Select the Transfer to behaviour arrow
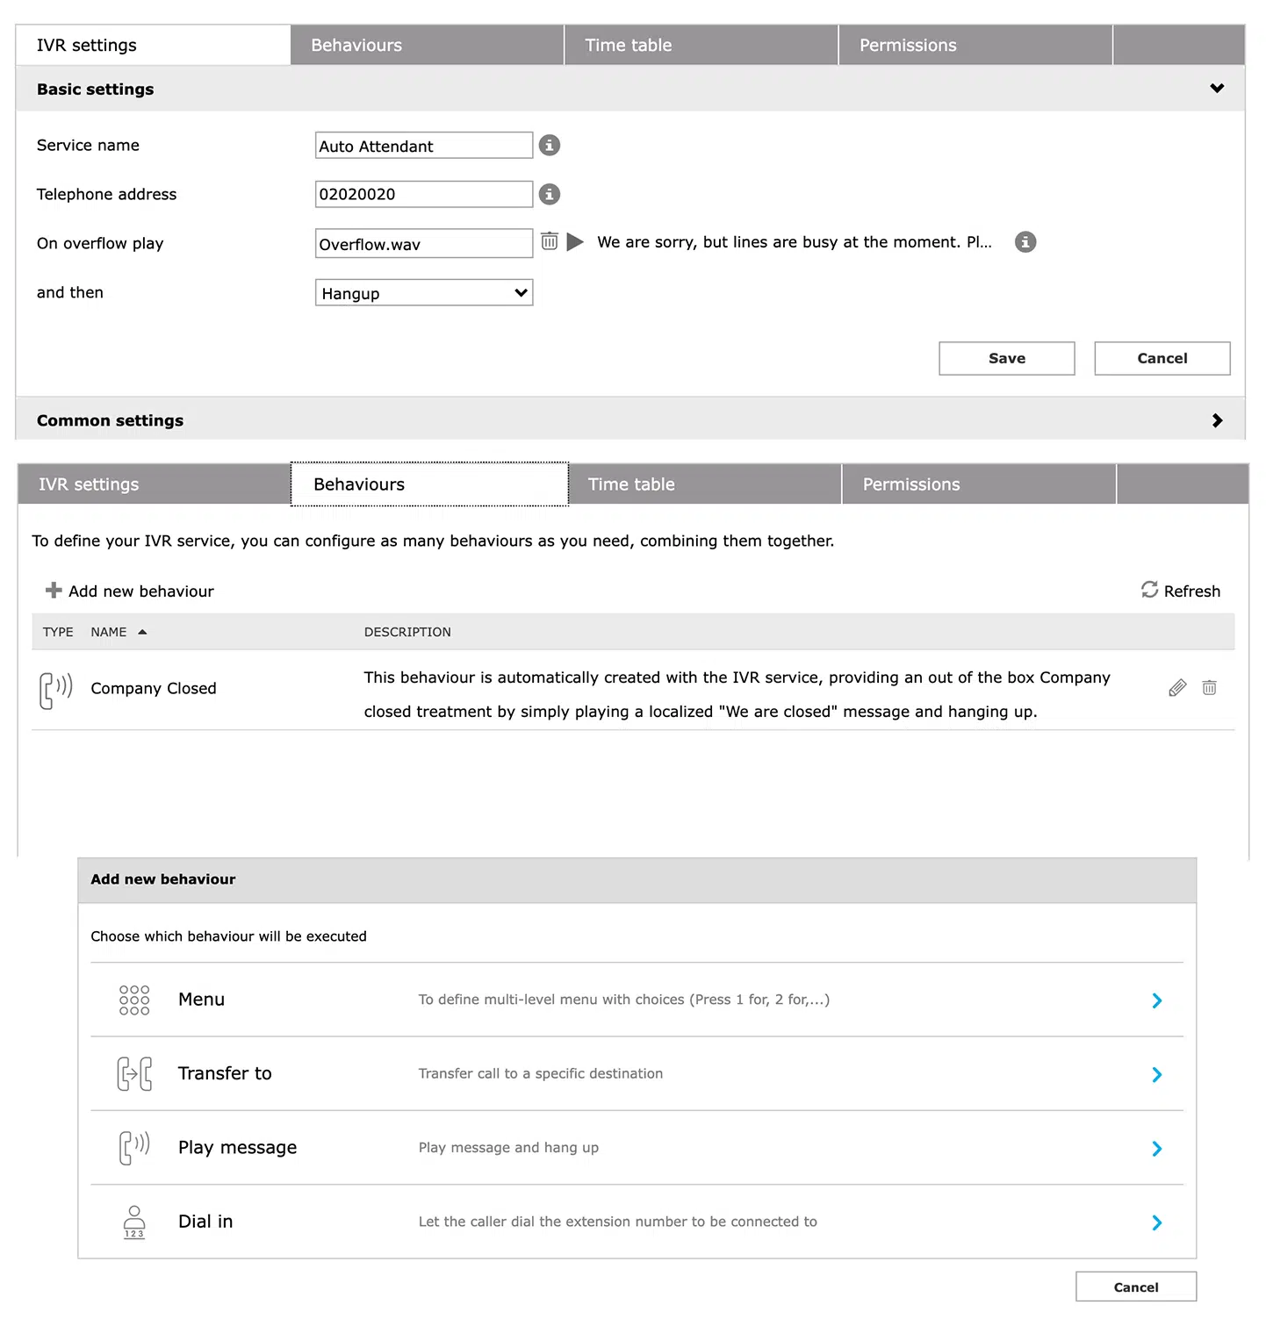 (1156, 1074)
